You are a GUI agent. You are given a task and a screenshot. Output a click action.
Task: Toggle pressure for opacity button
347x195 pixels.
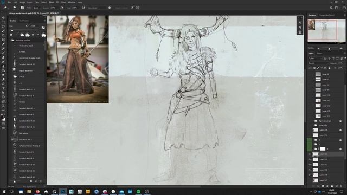pyautogui.click(x=62, y=8)
